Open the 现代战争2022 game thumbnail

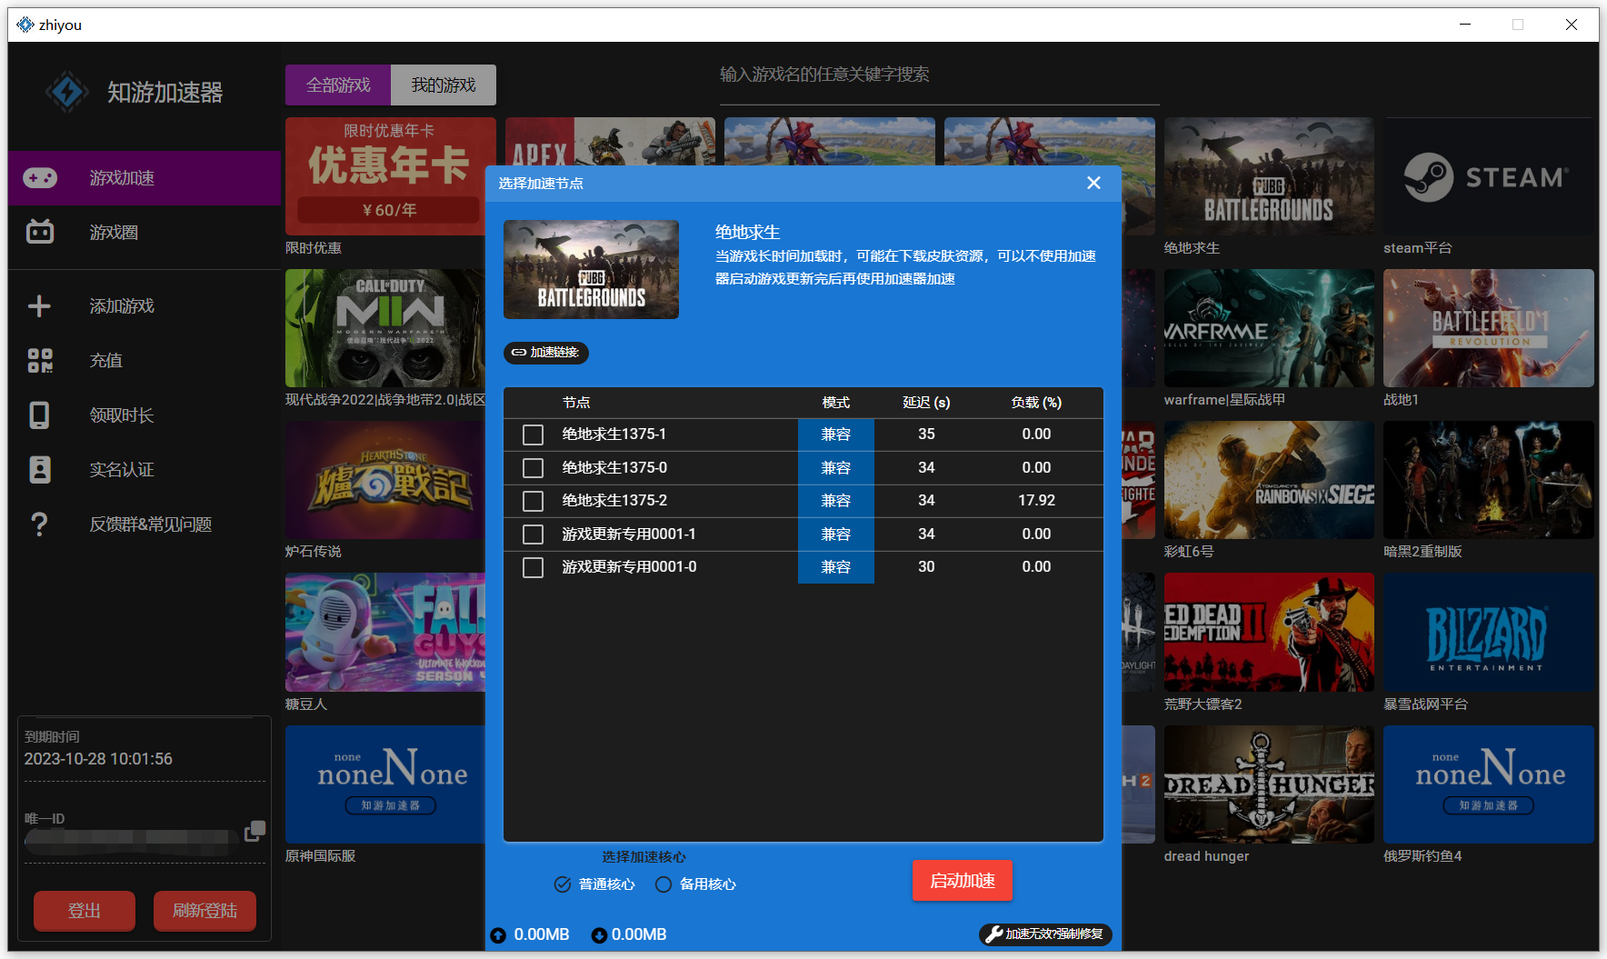click(x=385, y=328)
